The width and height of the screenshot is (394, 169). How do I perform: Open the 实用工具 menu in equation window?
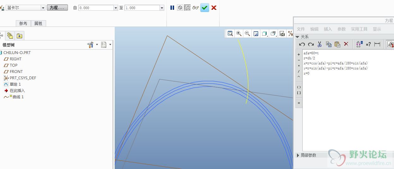coord(359,29)
